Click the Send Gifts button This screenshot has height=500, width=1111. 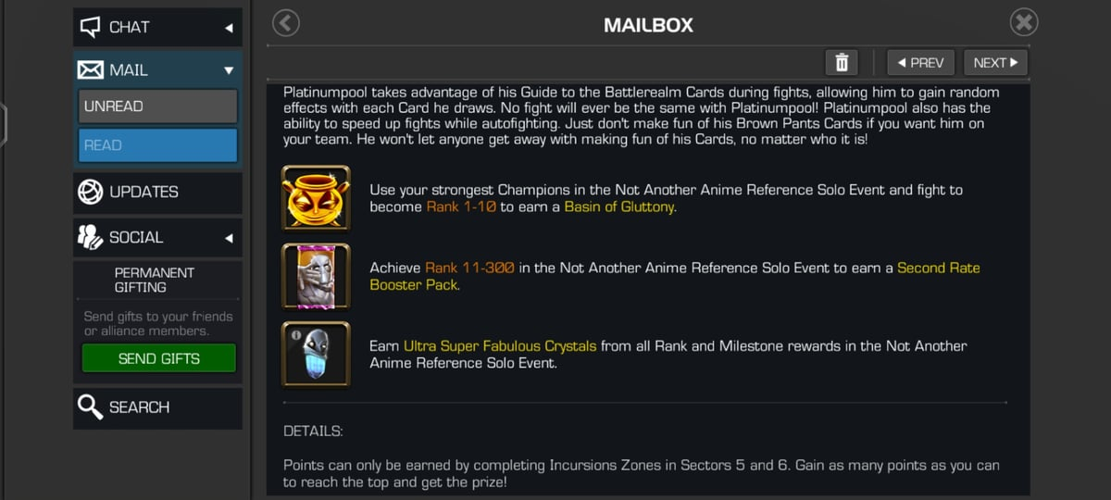(x=159, y=358)
